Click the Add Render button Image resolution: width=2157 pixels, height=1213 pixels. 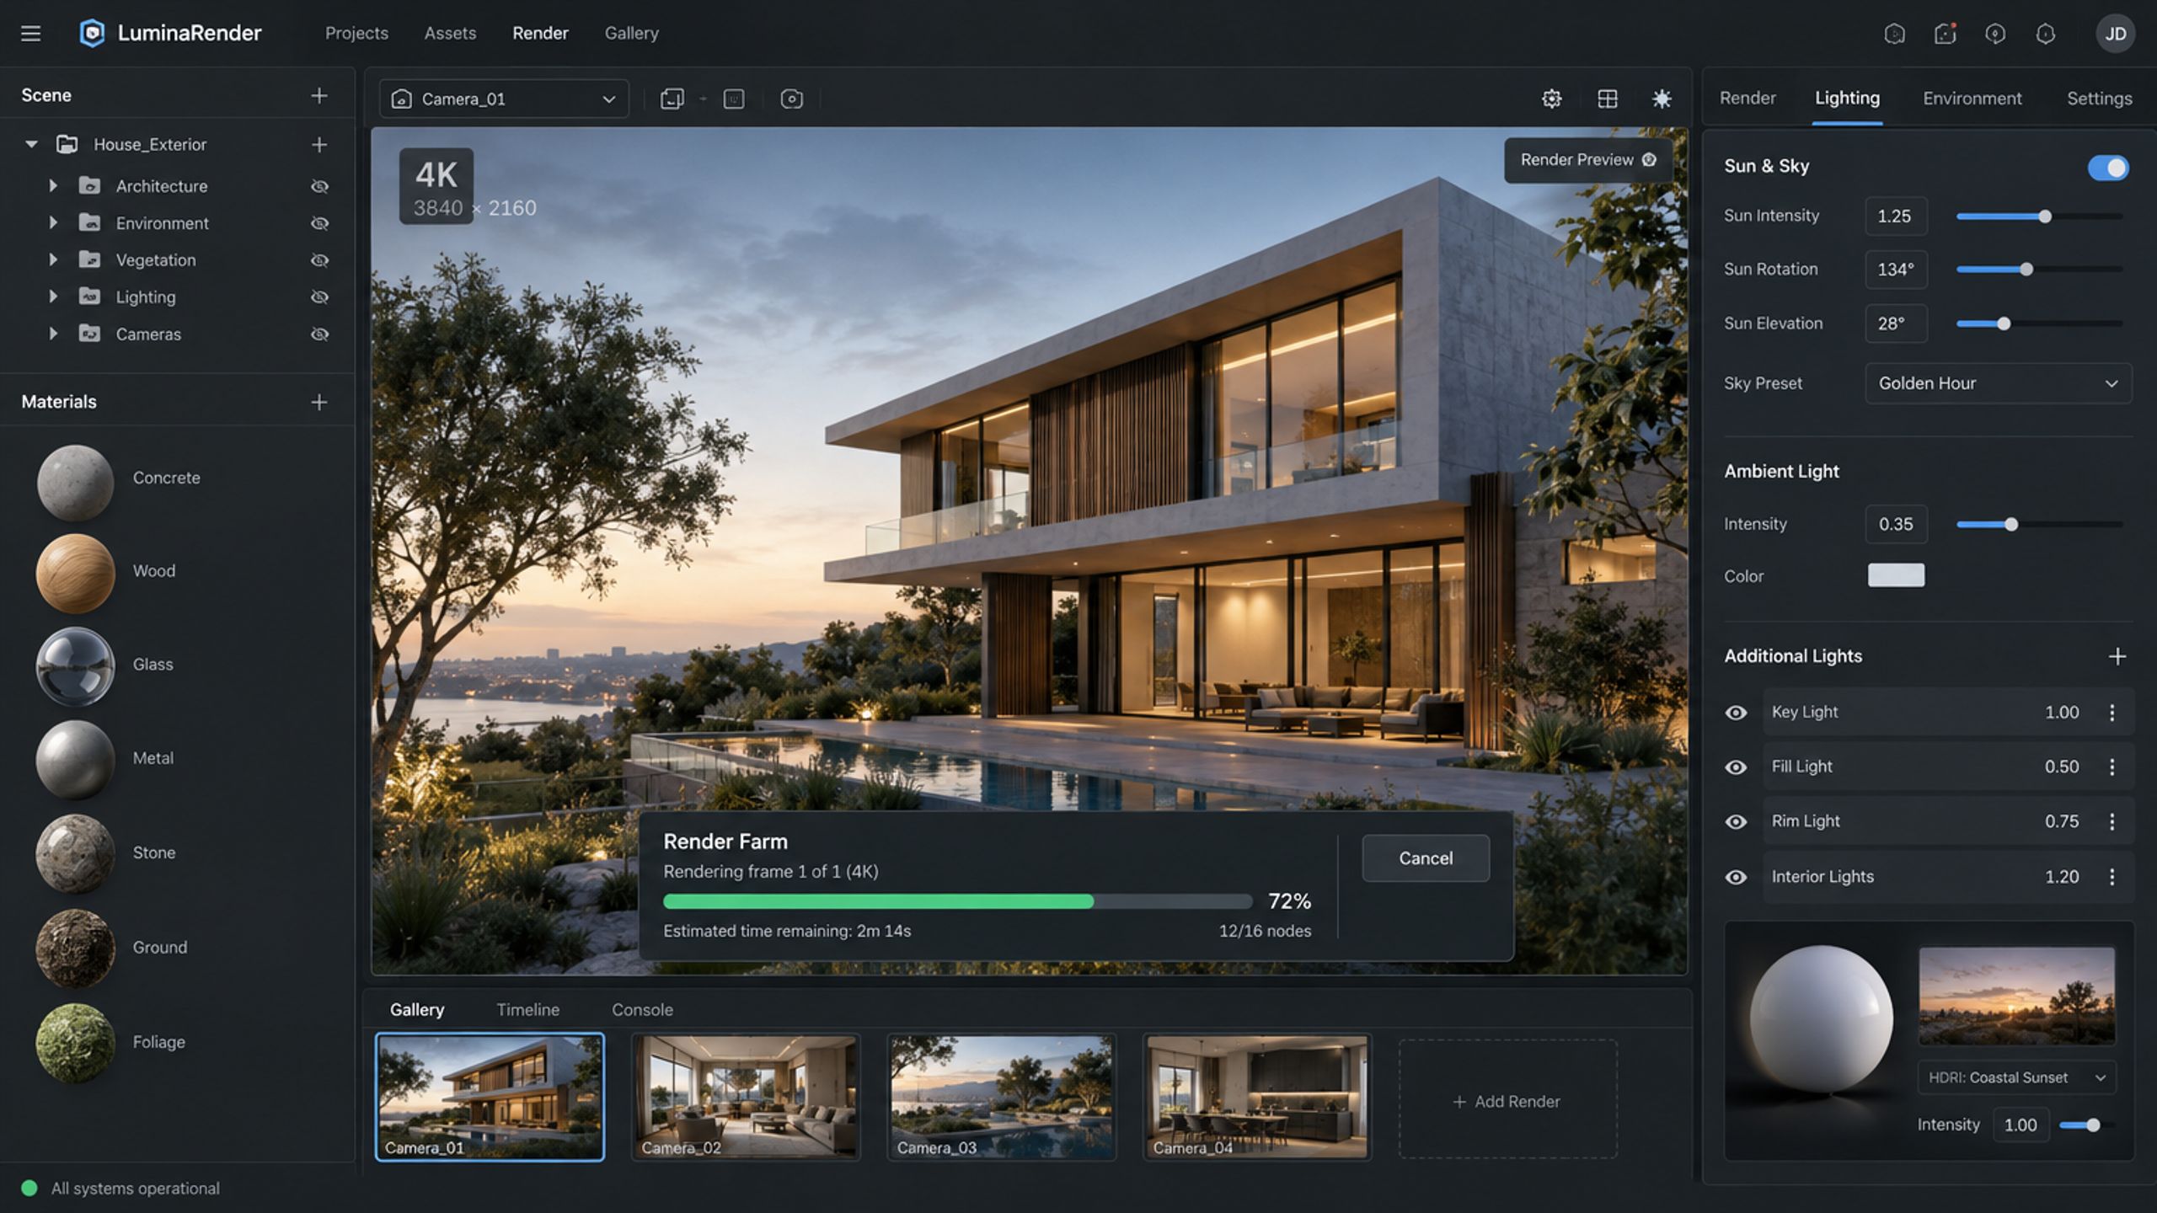[x=1507, y=1101]
